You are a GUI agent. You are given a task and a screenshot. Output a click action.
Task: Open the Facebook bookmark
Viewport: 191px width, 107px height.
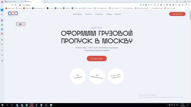click(67, 8)
